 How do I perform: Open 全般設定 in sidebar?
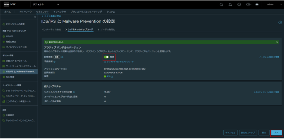click(x=10, y=115)
